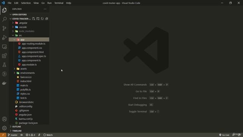The height and width of the screenshot is (137, 243).
Task: Expand the .angular folder
Action: (29, 23)
